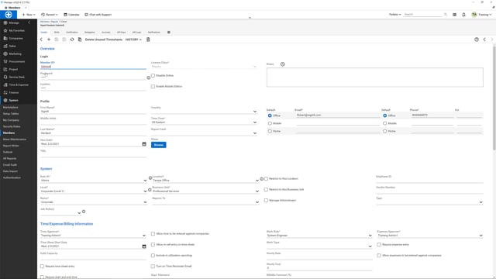This screenshot has width=496, height=279.
Task: Collapse the left navigation sidebar arrow
Action: click(x=29, y=22)
